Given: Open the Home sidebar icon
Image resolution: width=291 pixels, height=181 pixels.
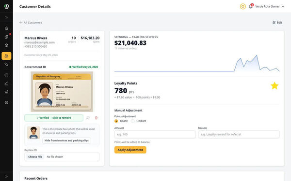Looking at the screenshot, I should 6,28.
